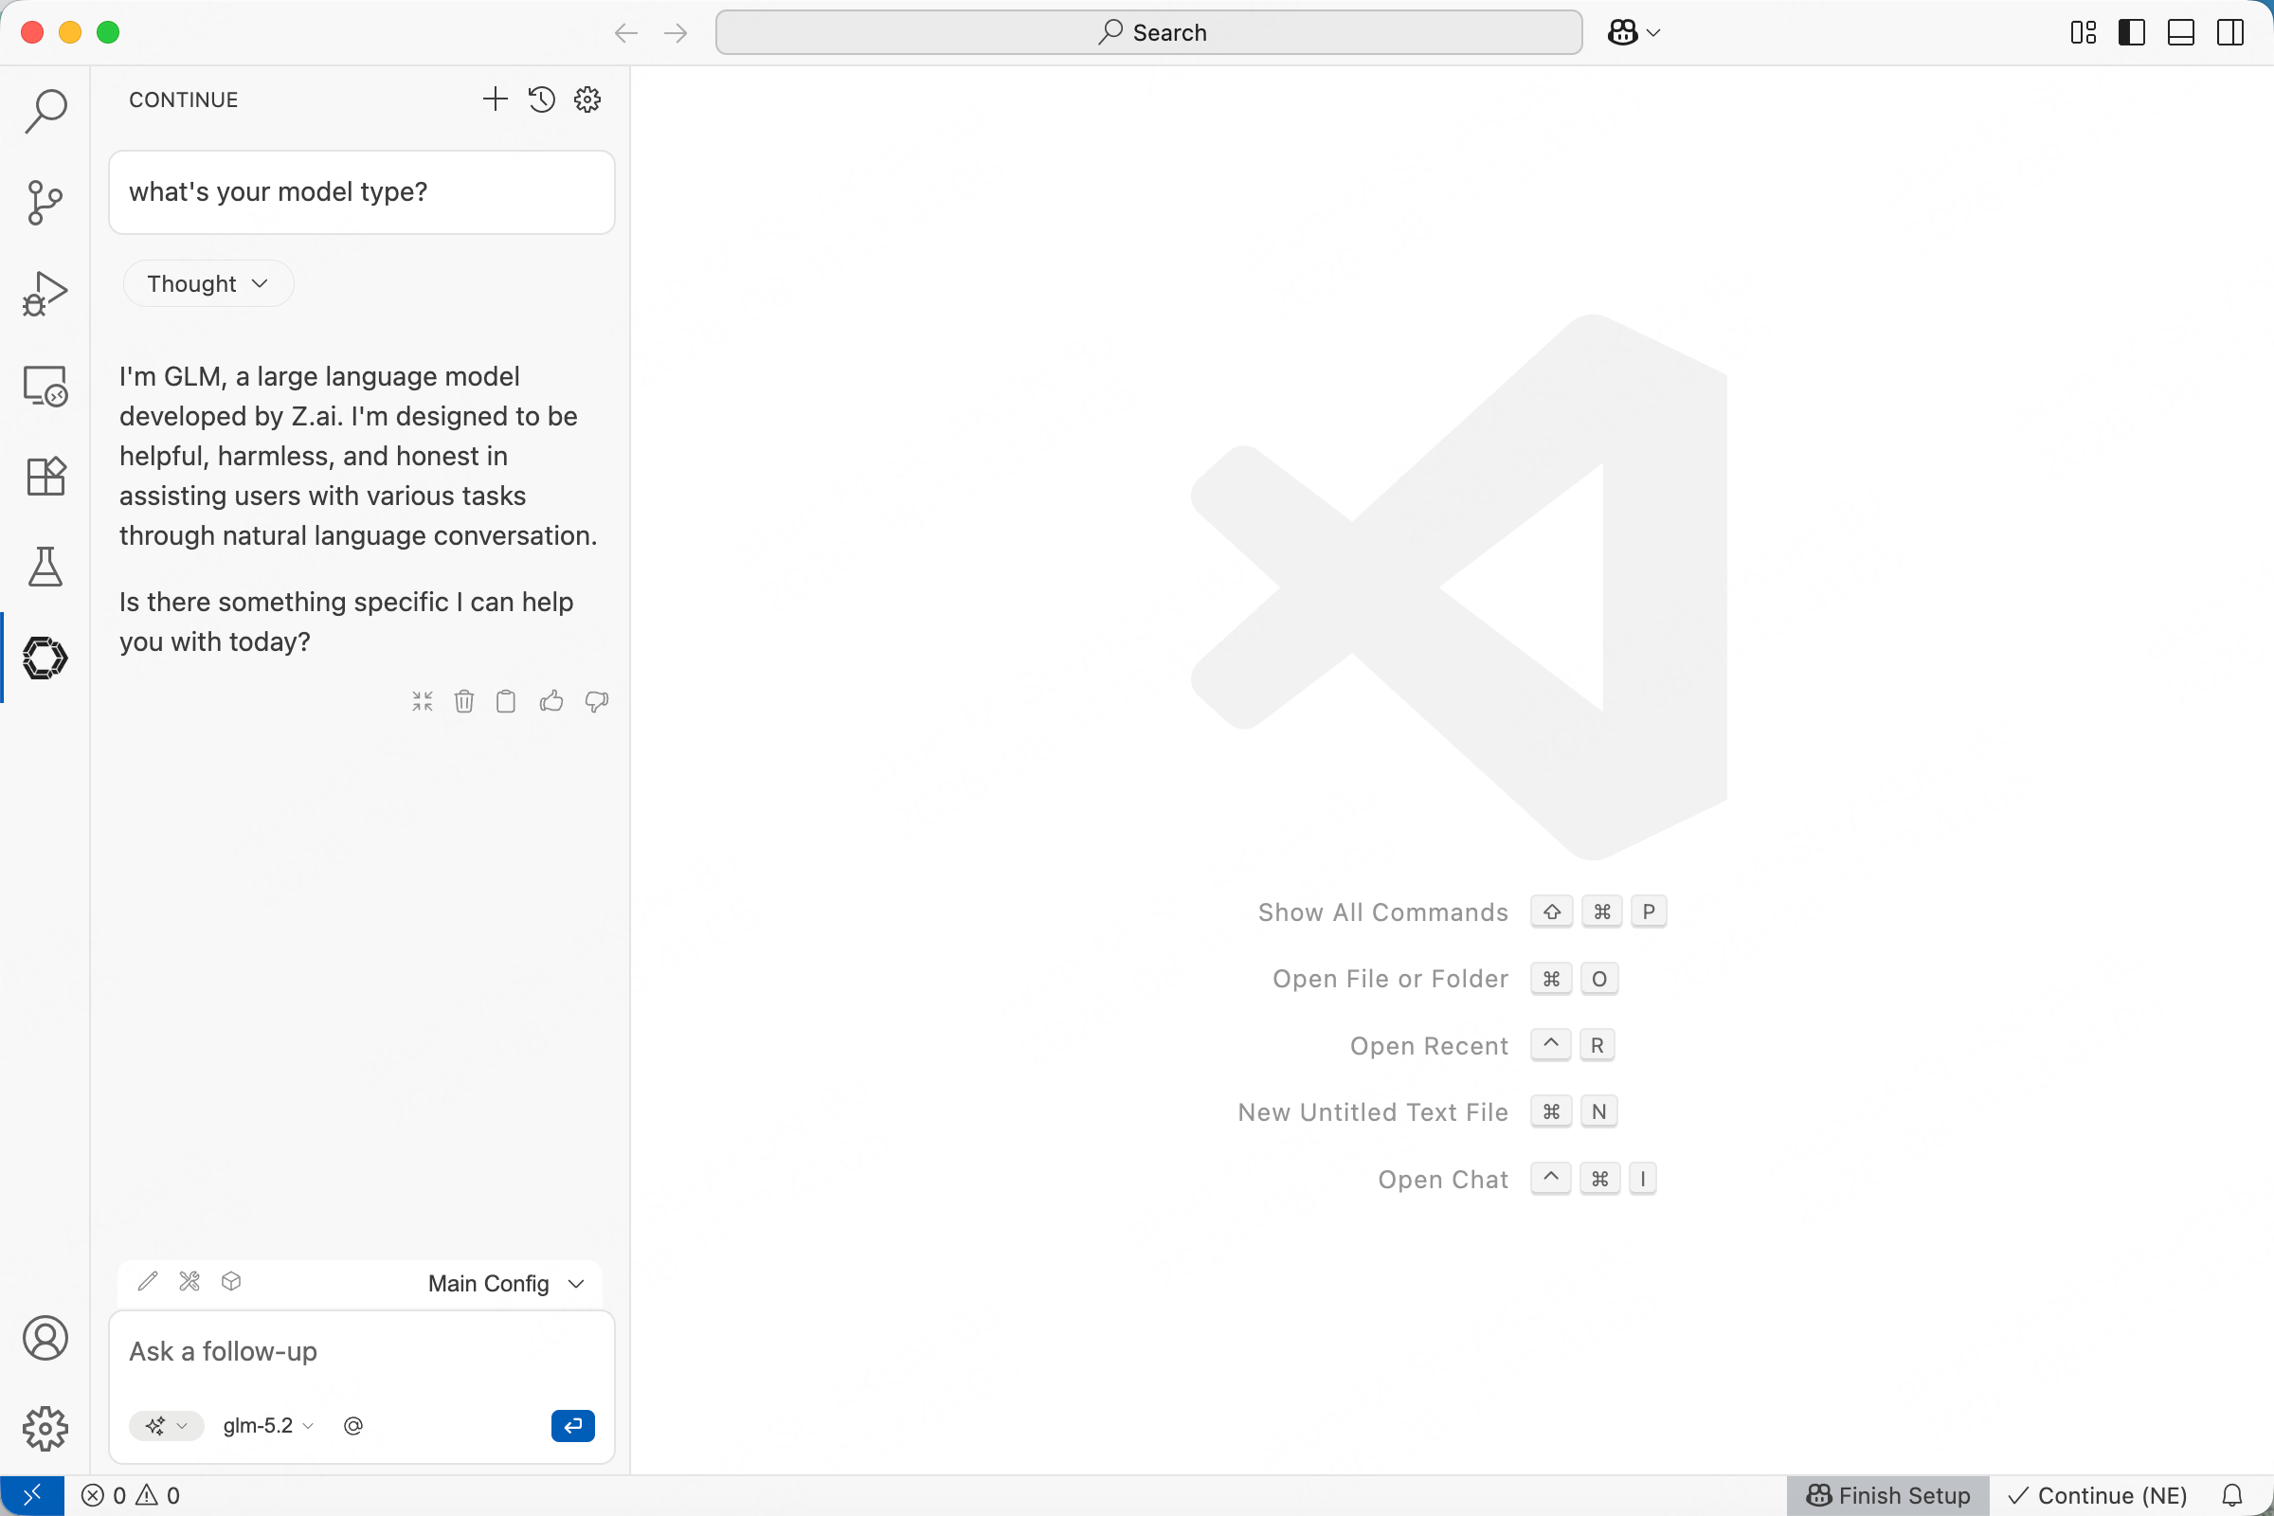Click the cube models icon above input

click(x=231, y=1281)
